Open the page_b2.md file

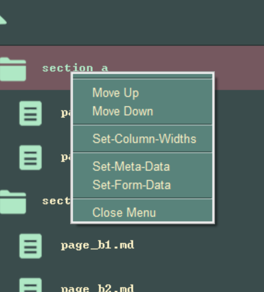click(x=97, y=288)
